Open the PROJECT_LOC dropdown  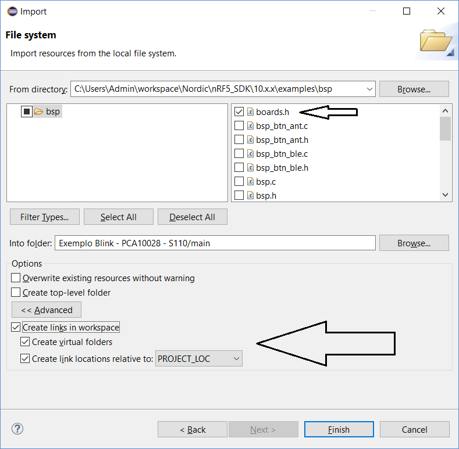199,358
